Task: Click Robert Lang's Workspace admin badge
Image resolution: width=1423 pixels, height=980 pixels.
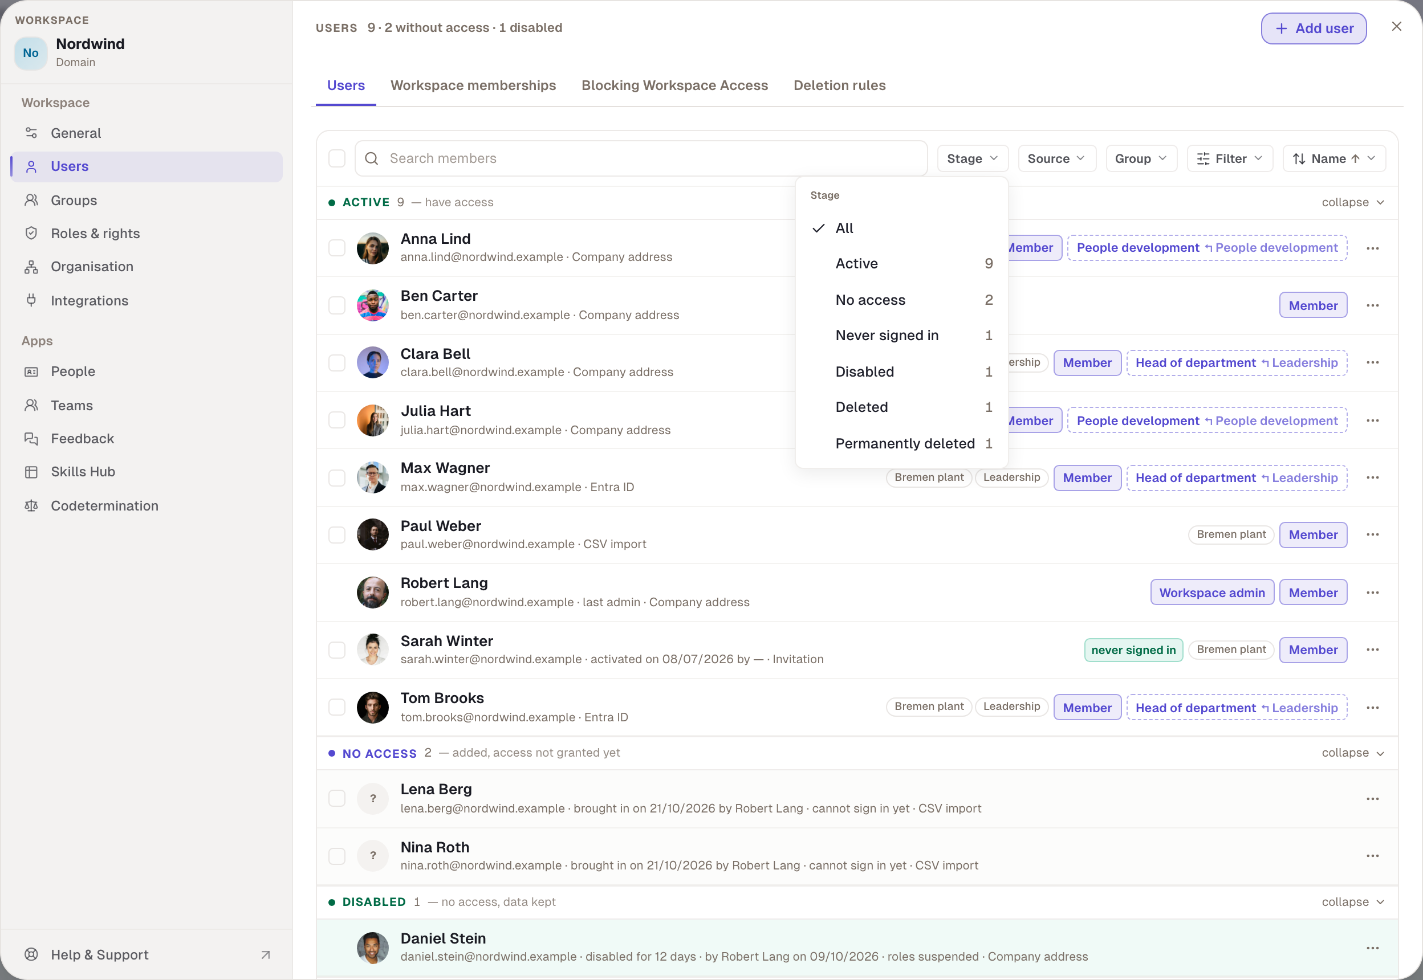Action: tap(1211, 593)
